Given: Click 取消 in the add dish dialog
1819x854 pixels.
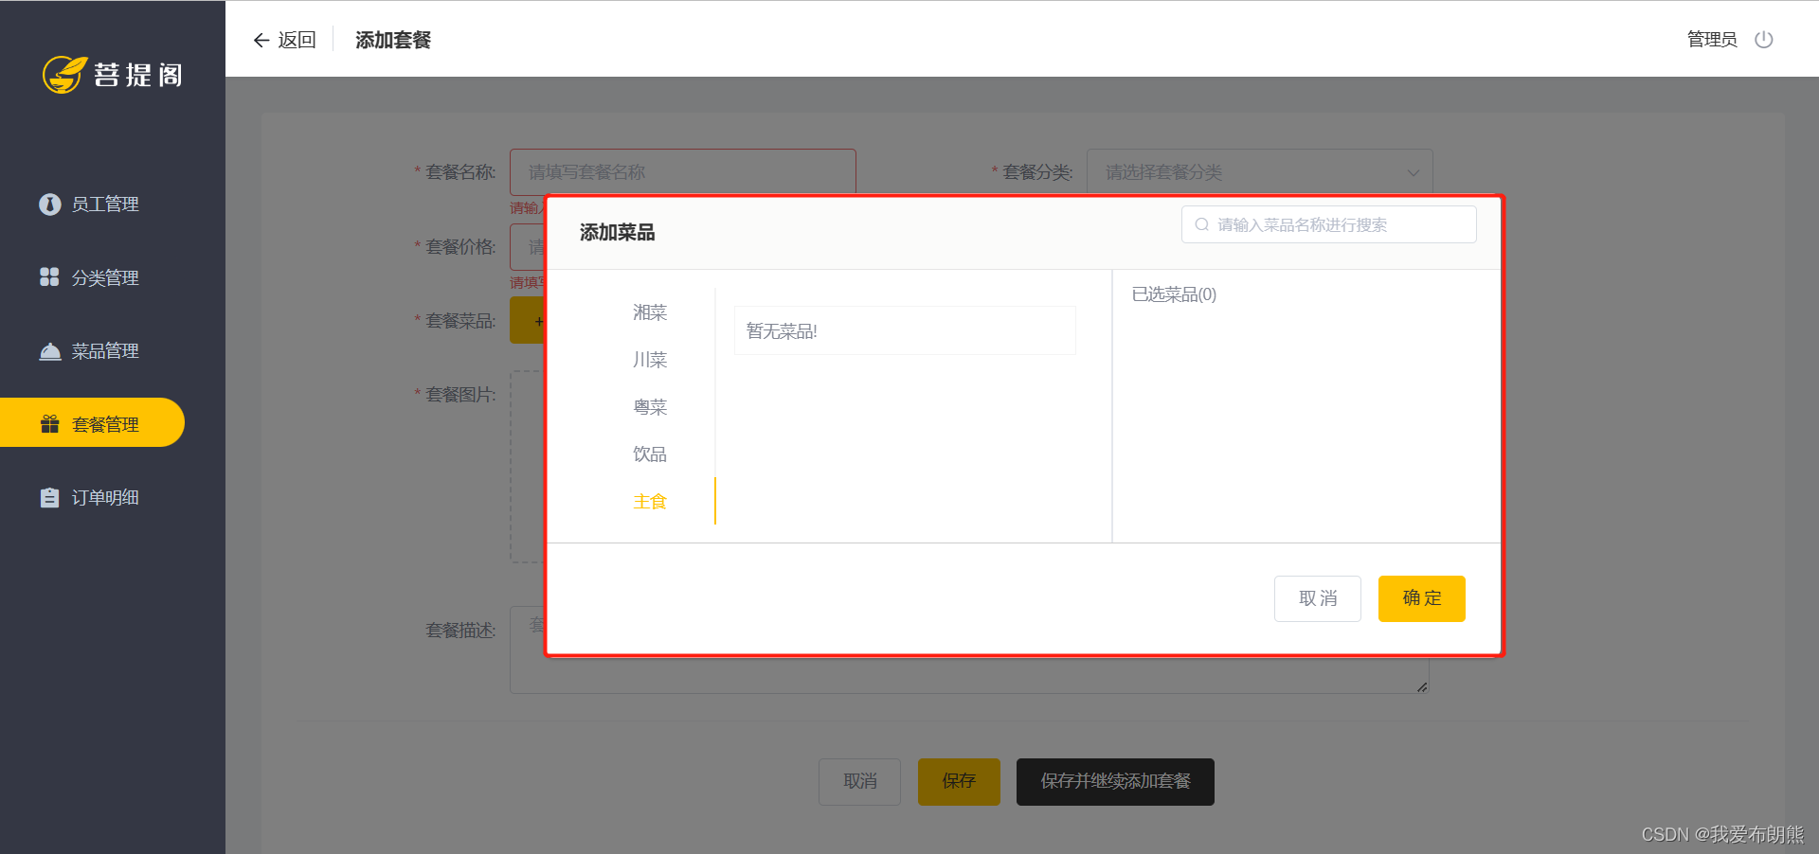Looking at the screenshot, I should pyautogui.click(x=1317, y=598).
